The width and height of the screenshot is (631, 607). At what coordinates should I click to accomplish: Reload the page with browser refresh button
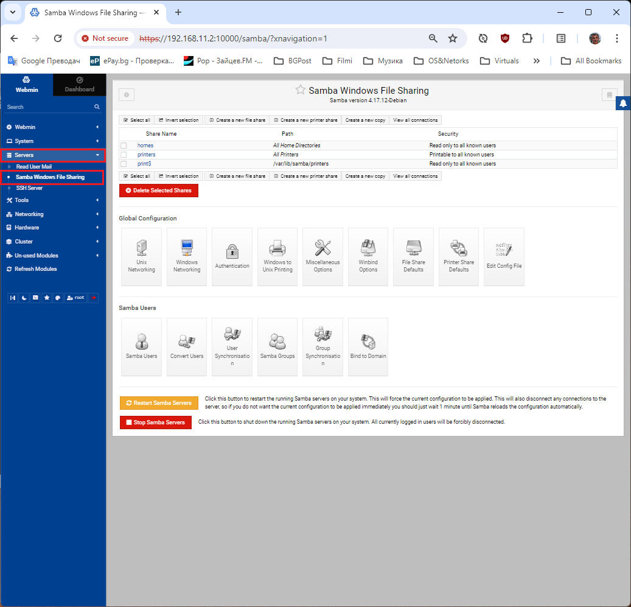tap(58, 38)
